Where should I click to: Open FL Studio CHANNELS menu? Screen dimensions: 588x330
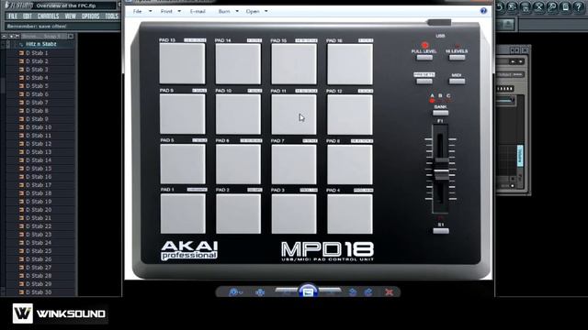48,16
